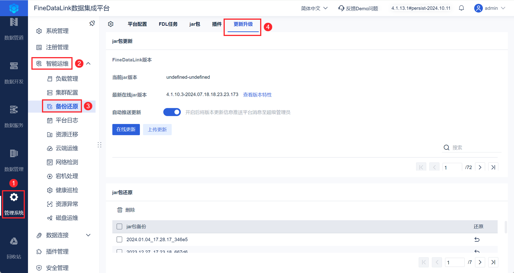
Task: Open the 回收站 recycle bin
Action: 14,248
